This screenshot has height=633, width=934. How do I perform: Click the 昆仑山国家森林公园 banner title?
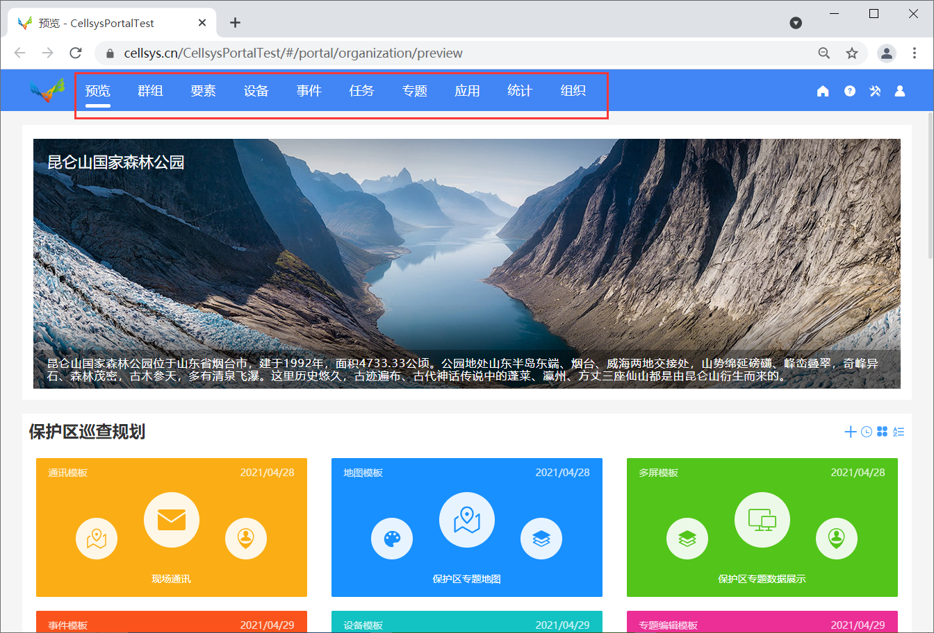(x=116, y=162)
